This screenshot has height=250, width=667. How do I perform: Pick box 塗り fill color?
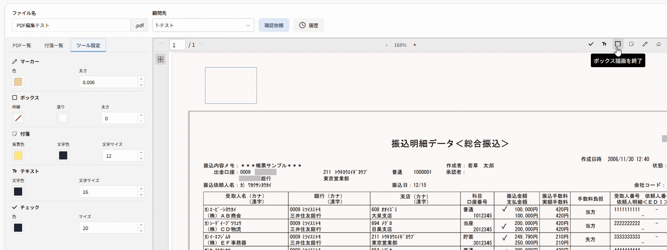(63, 118)
